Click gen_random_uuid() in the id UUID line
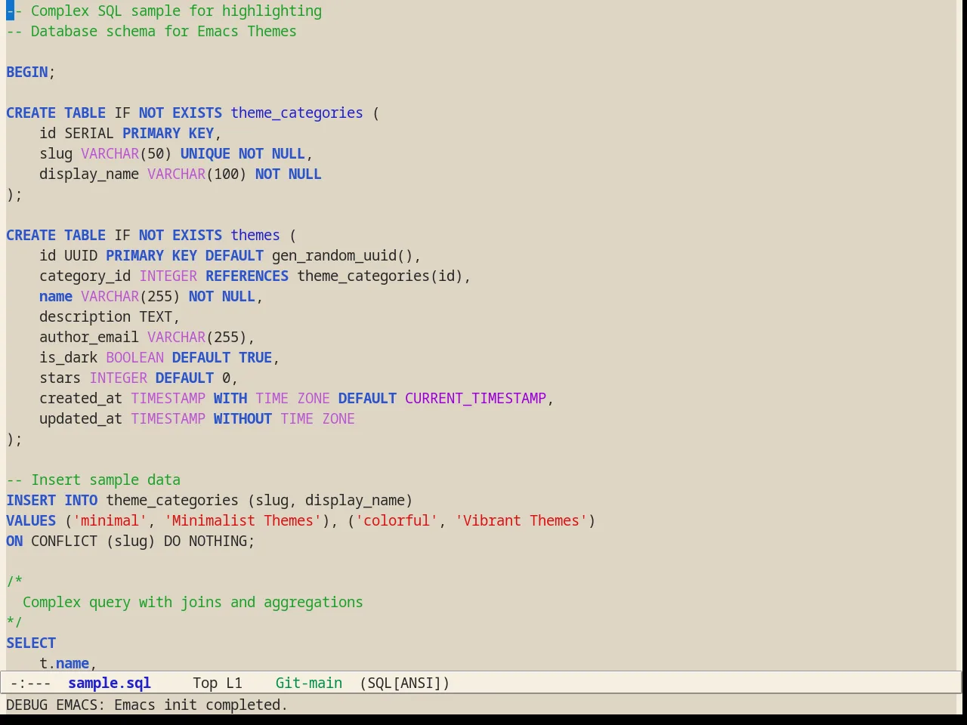Screen dimensions: 967x725 coord(342,255)
